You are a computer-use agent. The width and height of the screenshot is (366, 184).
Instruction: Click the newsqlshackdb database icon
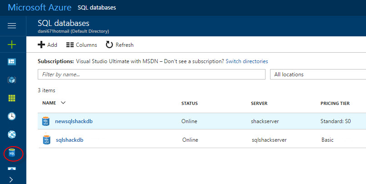pos(46,121)
